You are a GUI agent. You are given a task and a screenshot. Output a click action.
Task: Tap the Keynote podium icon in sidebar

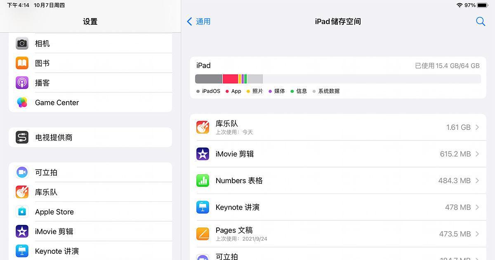(x=22, y=251)
